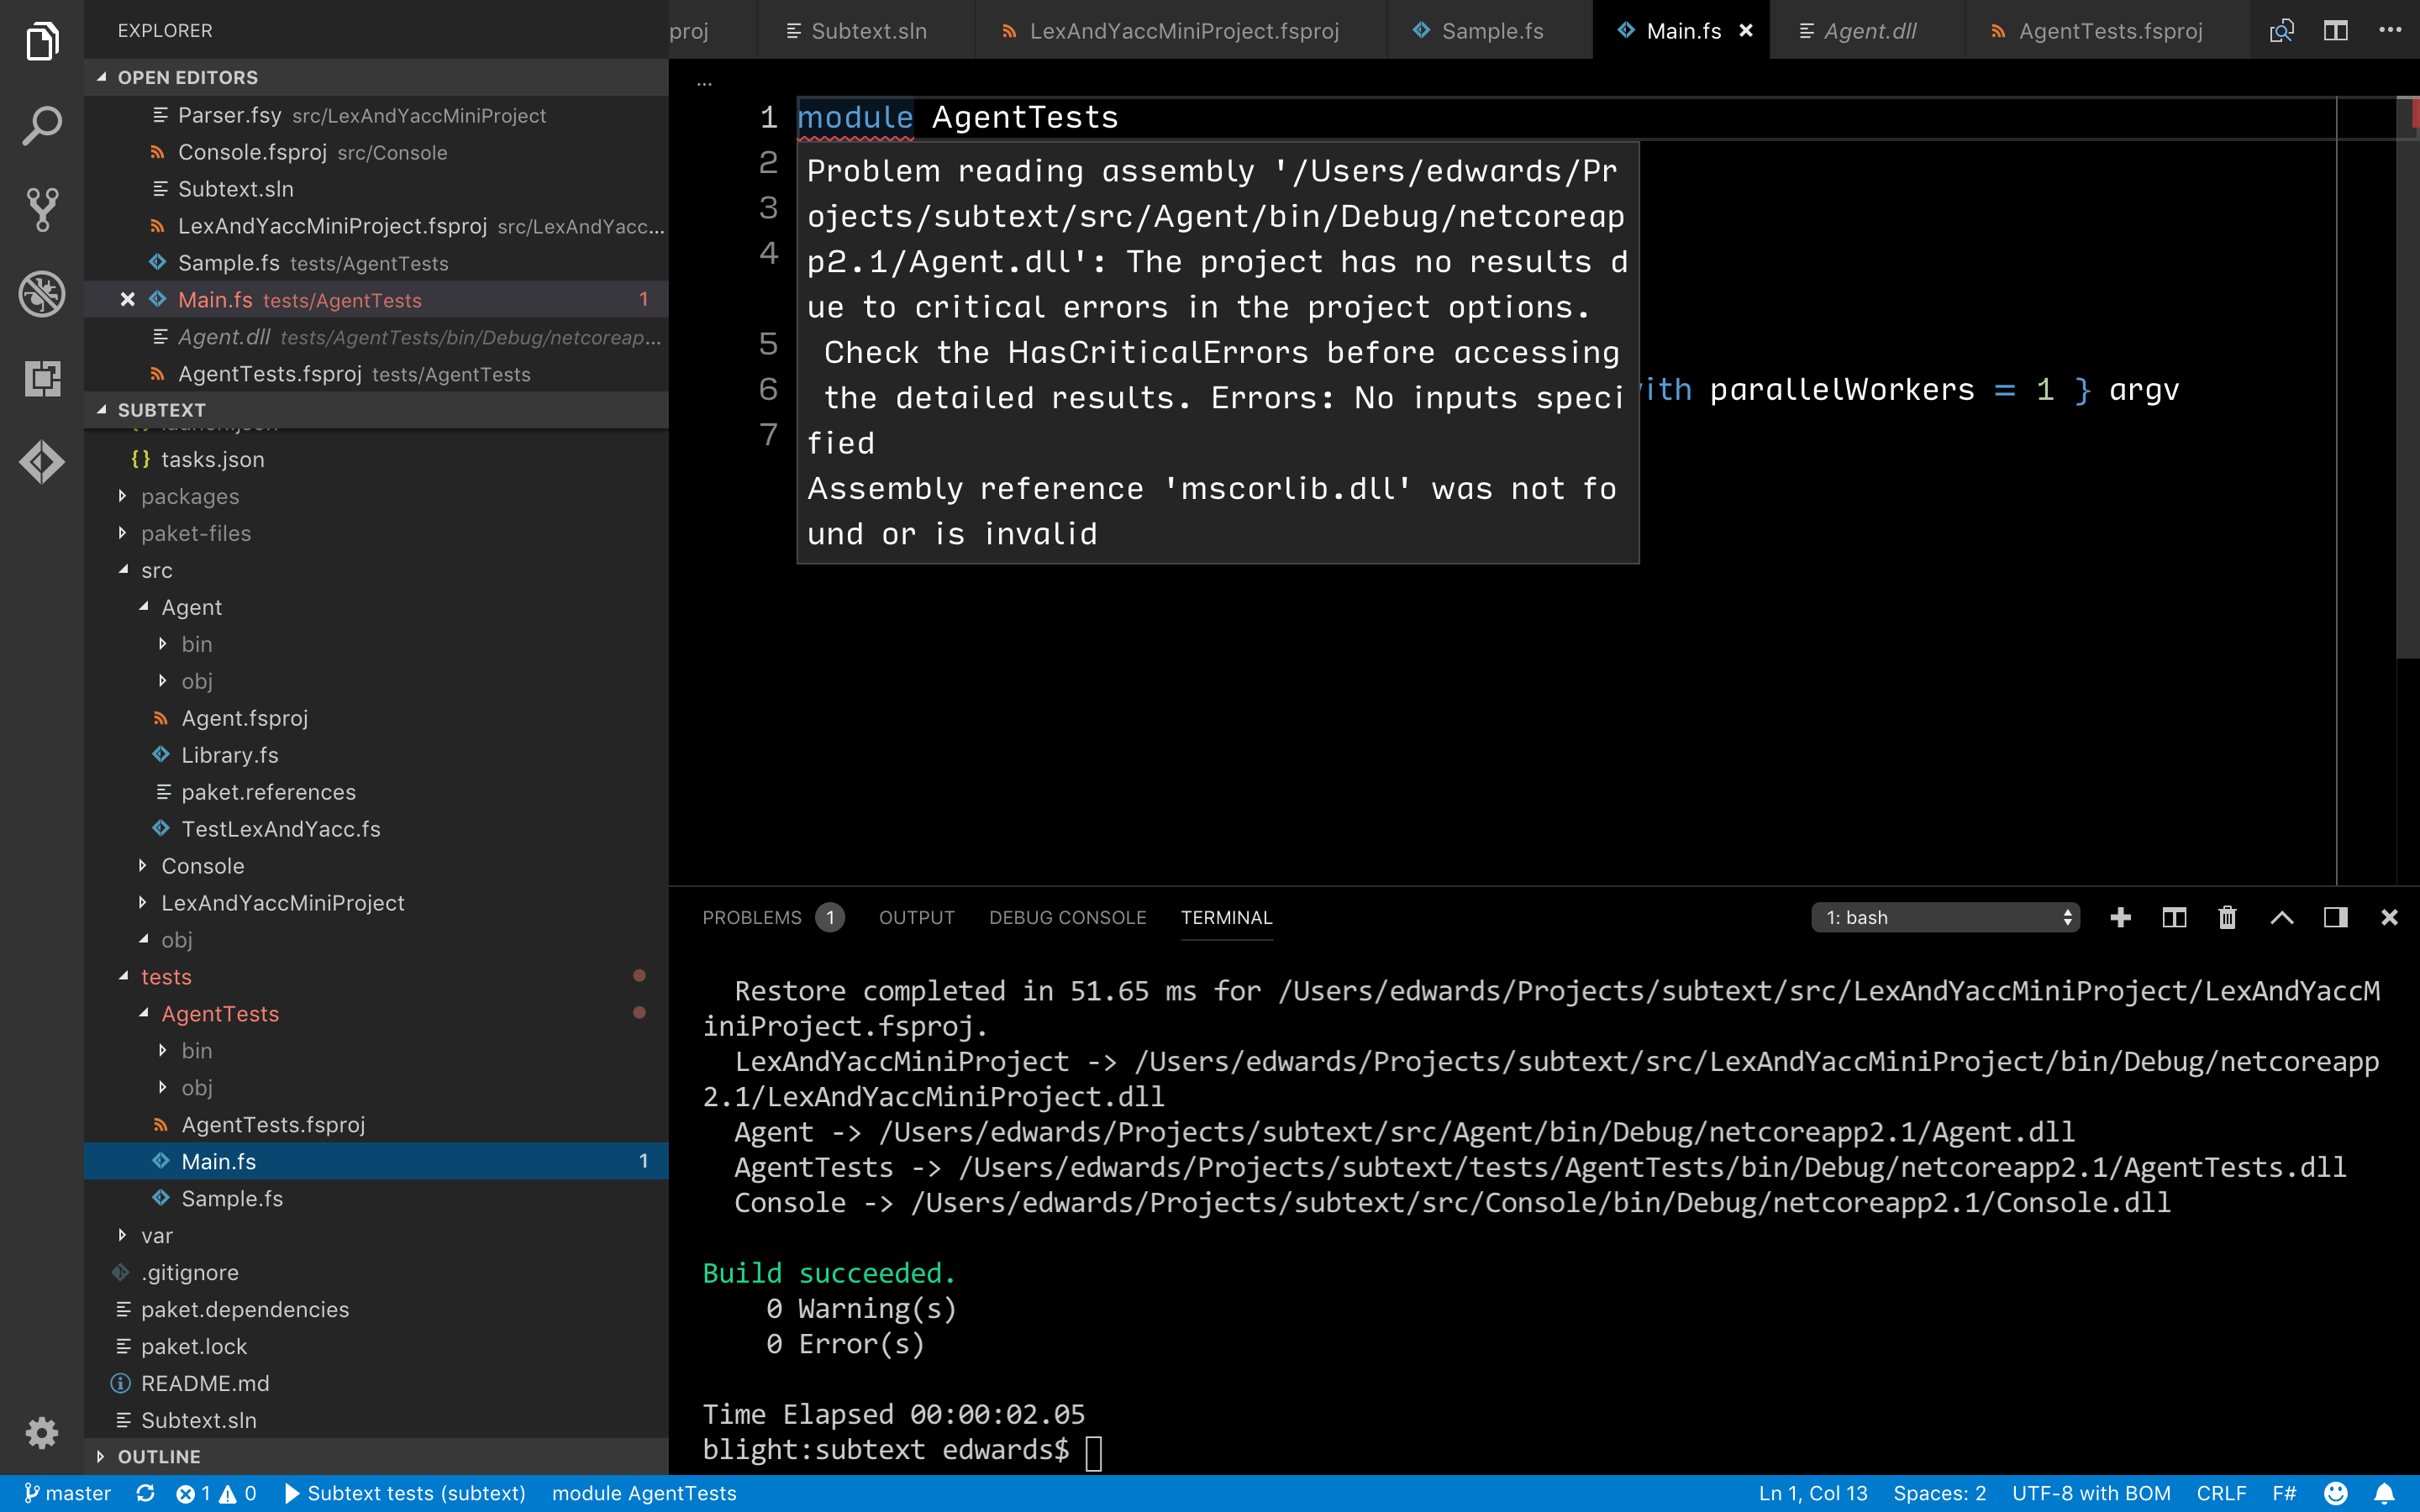The height and width of the screenshot is (1512, 2420).
Task: Switch to the PROBLEMS tab
Action: coord(752,917)
